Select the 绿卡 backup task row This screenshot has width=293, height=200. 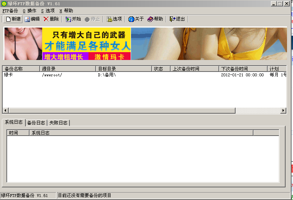point(144,75)
